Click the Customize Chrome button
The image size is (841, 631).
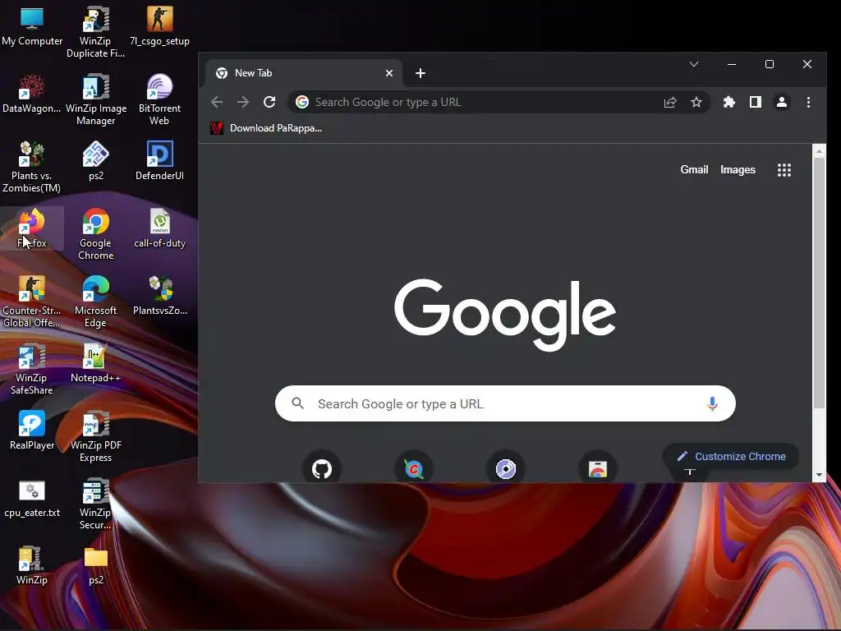pyautogui.click(x=731, y=456)
